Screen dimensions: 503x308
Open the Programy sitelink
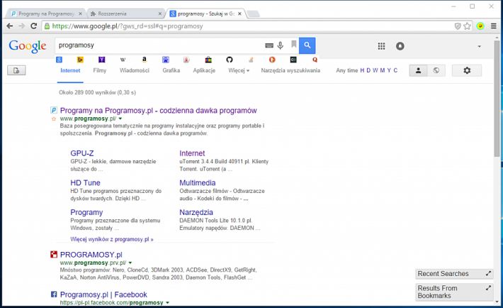pos(86,212)
